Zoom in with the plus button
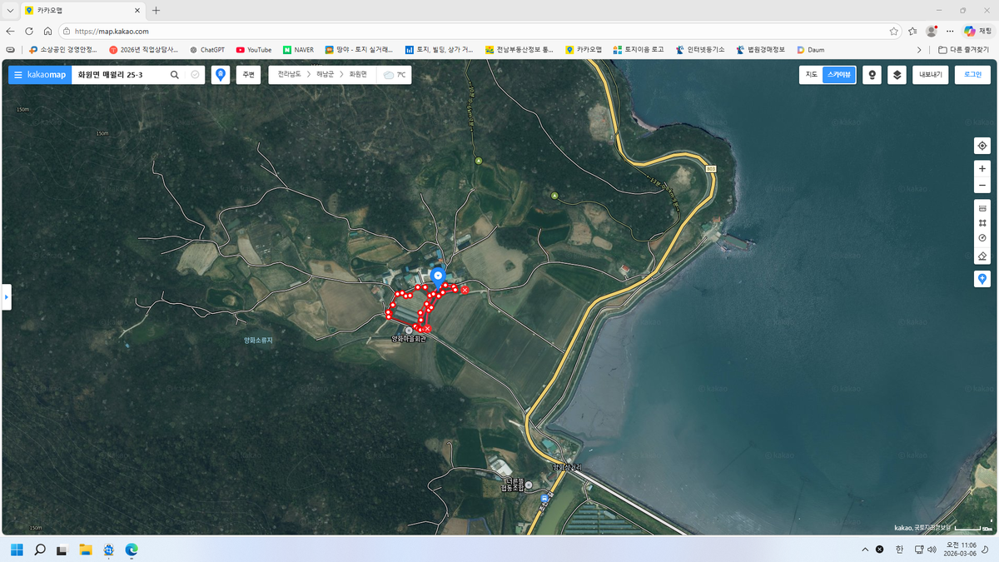 tap(982, 168)
